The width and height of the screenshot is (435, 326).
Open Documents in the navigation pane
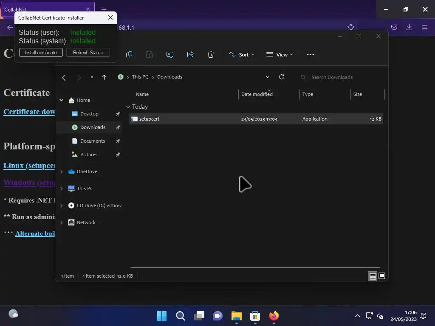tap(92, 141)
